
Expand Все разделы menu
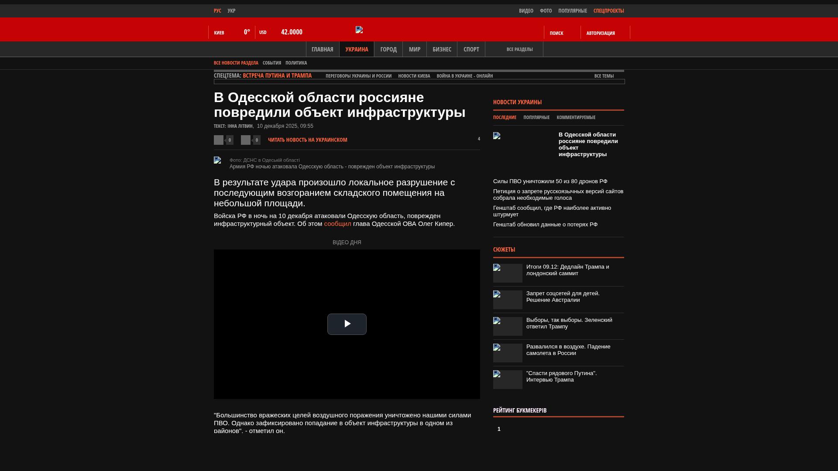519,49
